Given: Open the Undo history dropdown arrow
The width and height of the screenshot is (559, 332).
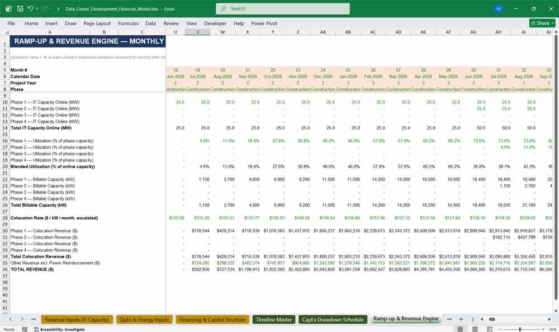Looking at the screenshot, I should (37, 9).
